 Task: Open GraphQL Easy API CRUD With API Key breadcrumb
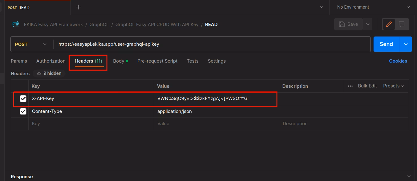click(157, 24)
